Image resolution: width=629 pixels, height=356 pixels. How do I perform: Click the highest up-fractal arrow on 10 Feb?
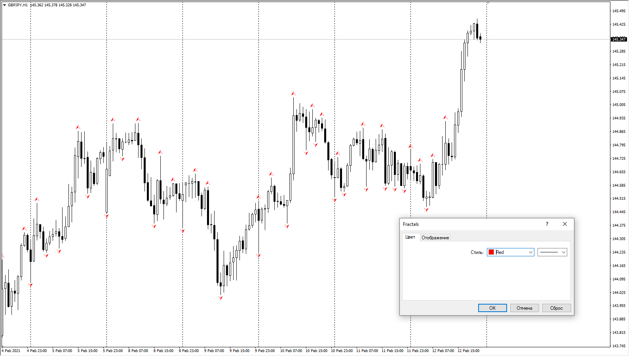coord(293,94)
